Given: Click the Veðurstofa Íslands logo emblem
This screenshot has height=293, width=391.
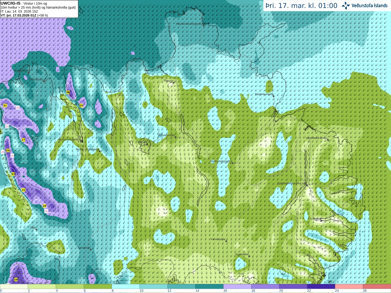Looking at the screenshot, I should point(346,6).
